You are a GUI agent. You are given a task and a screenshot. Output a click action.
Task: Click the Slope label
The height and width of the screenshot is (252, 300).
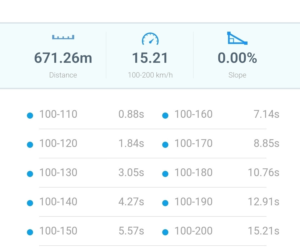[x=237, y=75]
